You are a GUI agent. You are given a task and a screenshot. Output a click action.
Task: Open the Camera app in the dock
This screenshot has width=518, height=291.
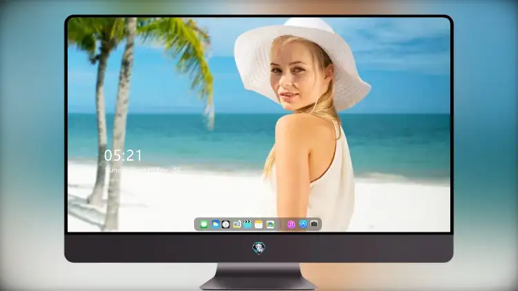tap(314, 224)
